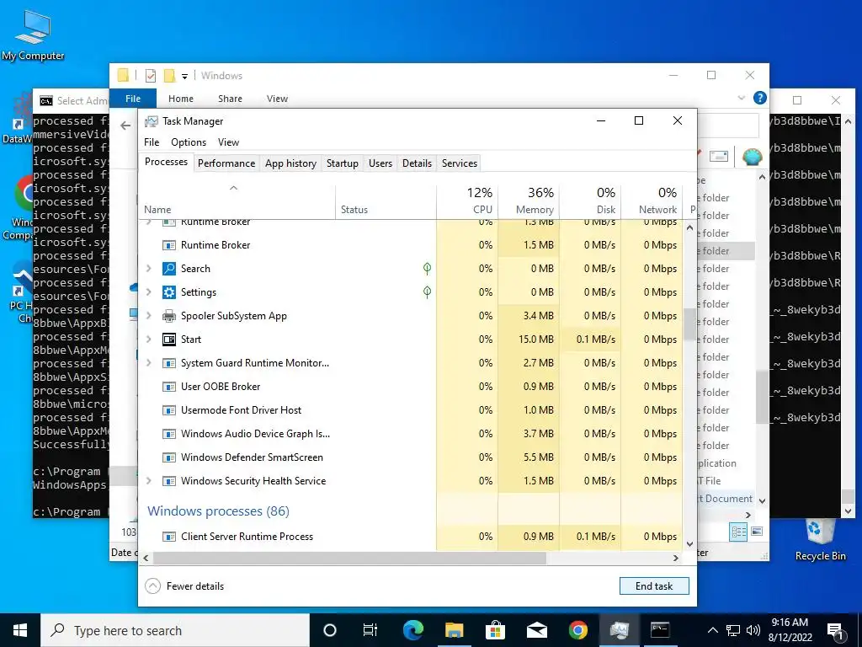
Task: Open Mail app from the taskbar
Action: click(x=536, y=630)
